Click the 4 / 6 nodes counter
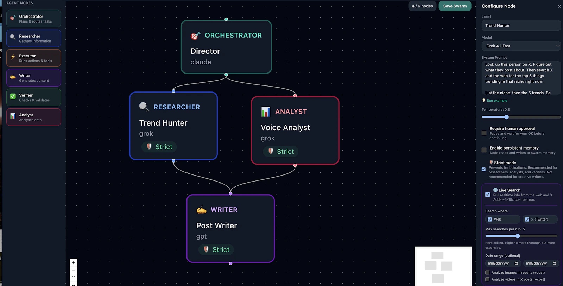This screenshot has width=563, height=286. coord(422,6)
